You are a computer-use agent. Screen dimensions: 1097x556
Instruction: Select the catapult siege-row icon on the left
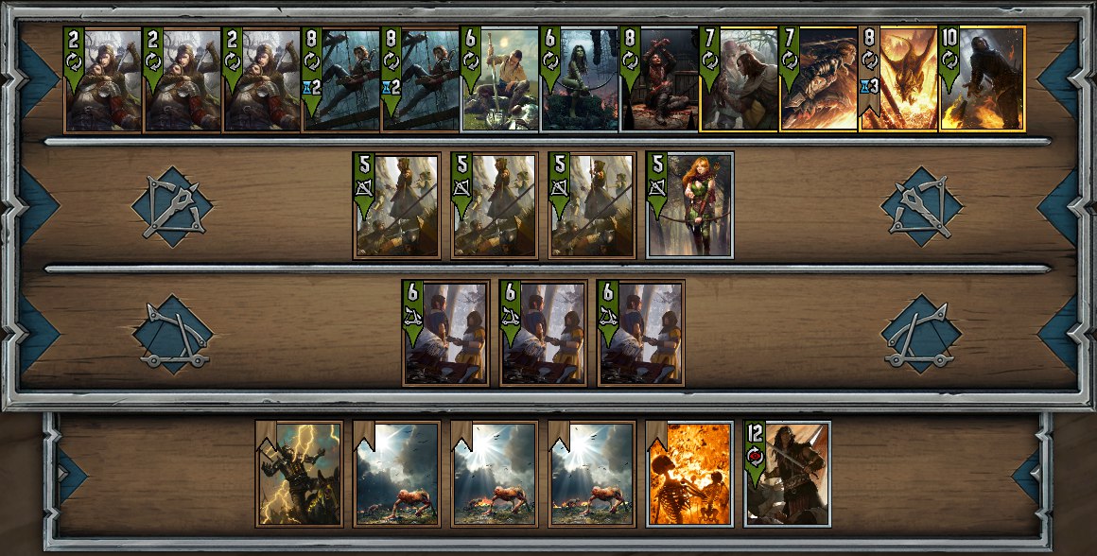pyautogui.click(x=172, y=335)
